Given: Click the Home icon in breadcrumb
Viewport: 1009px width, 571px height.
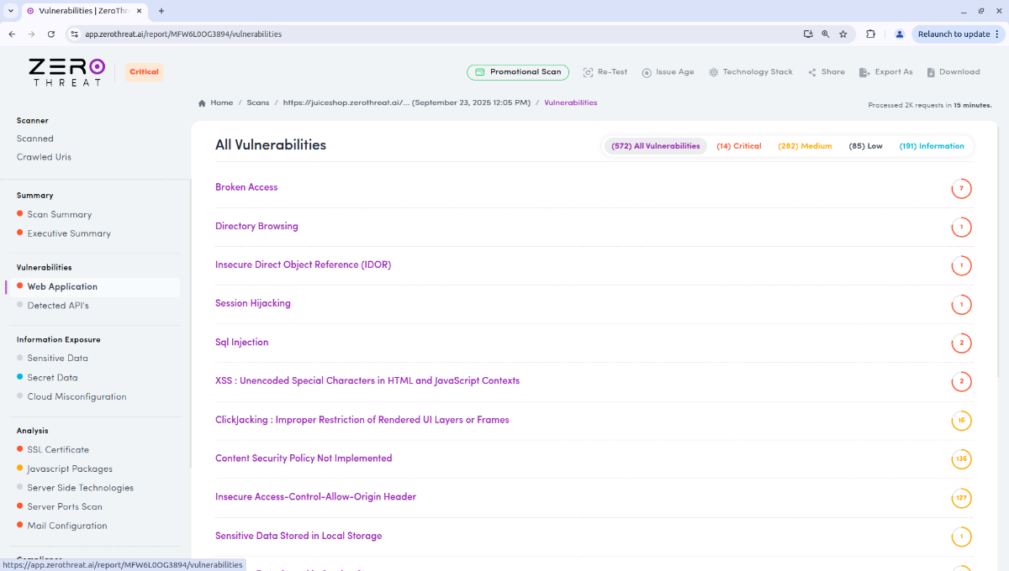Looking at the screenshot, I should (202, 103).
